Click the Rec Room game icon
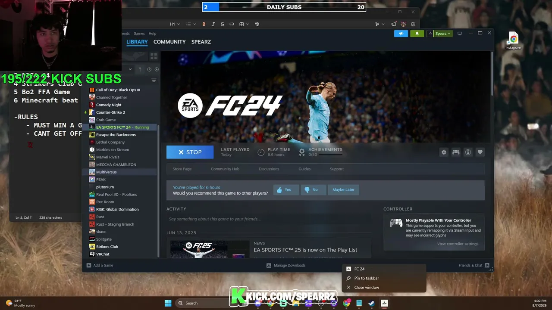This screenshot has height=310, width=552. [92, 202]
